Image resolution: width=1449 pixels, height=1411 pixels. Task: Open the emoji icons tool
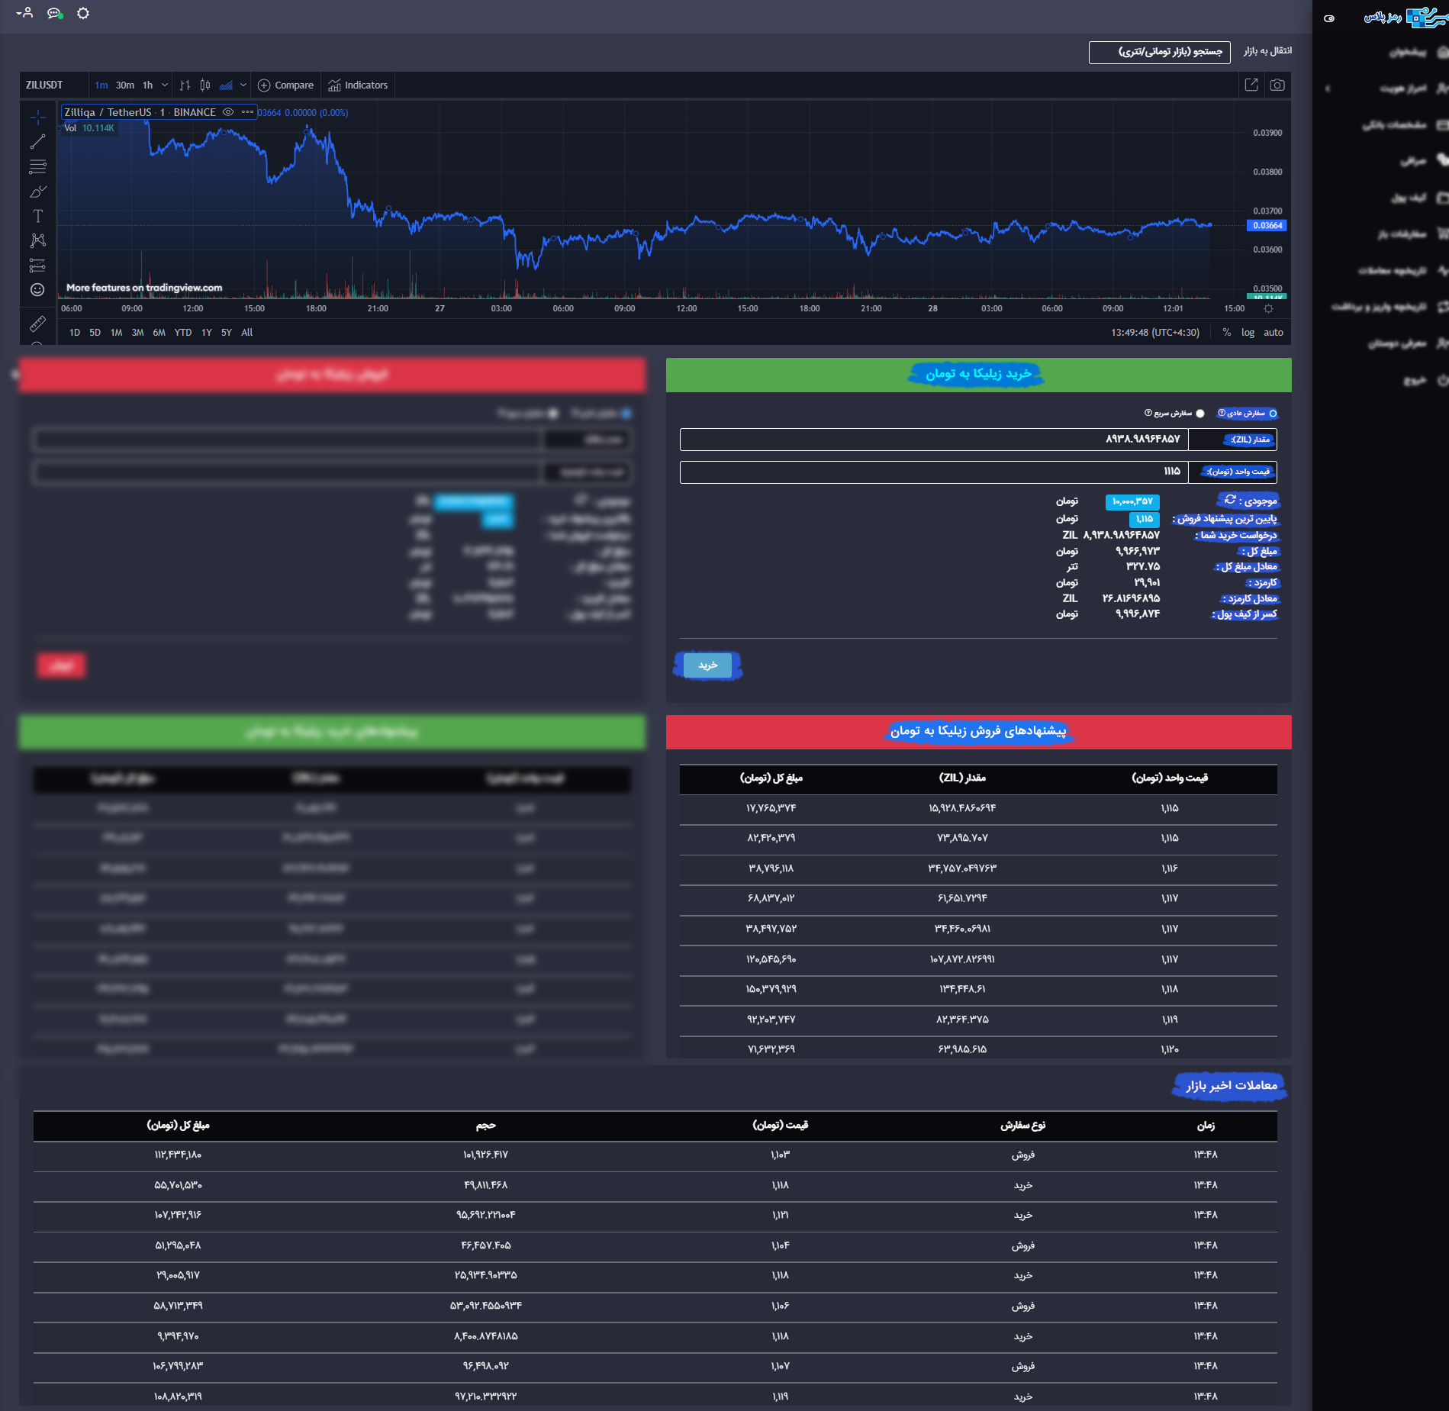pyautogui.click(x=37, y=290)
